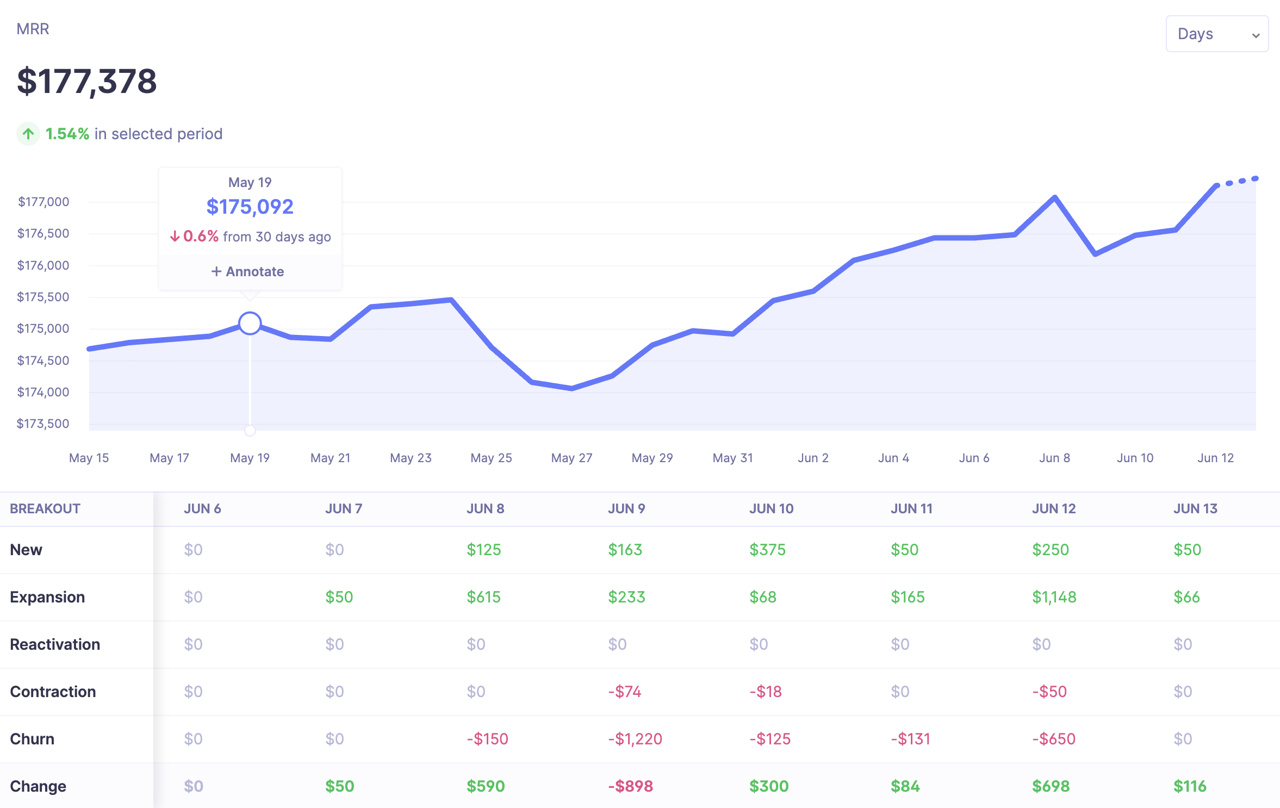This screenshot has width=1280, height=808.
Task: Click the $175,092 value link in tooltip
Action: (x=250, y=206)
